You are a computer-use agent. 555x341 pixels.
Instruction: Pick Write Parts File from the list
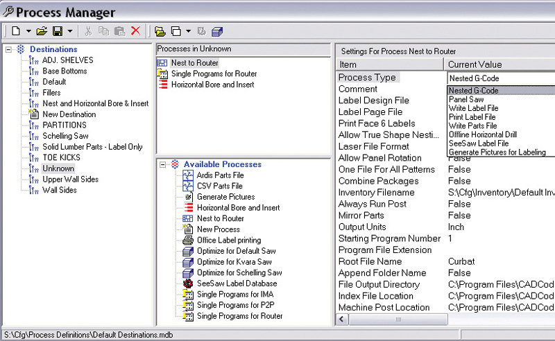click(472, 125)
